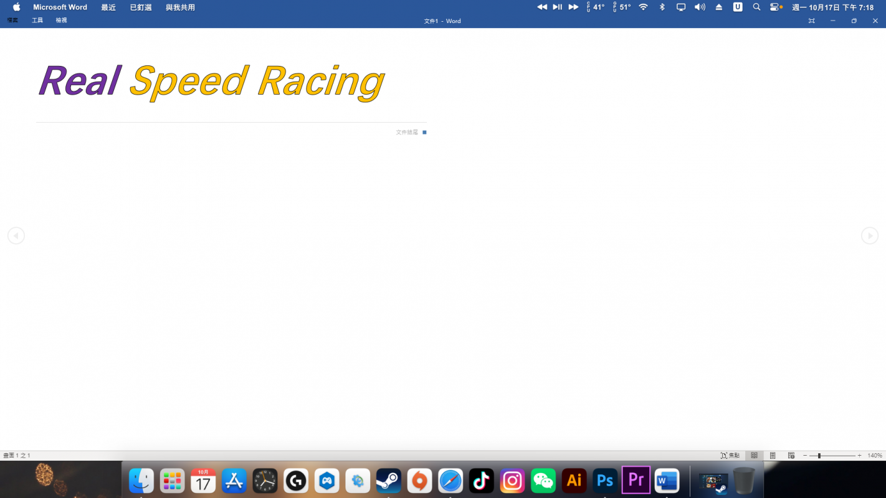The width and height of the screenshot is (886, 498).
Task: Open Launchpad from the dock
Action: click(172, 481)
